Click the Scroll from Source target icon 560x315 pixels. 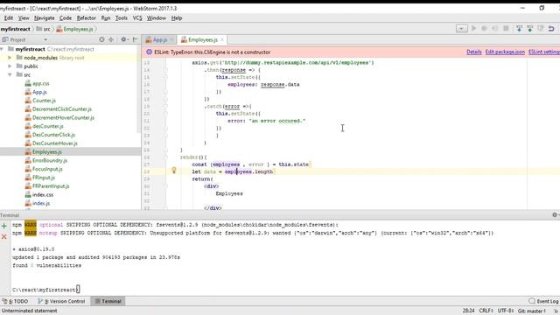(101, 39)
